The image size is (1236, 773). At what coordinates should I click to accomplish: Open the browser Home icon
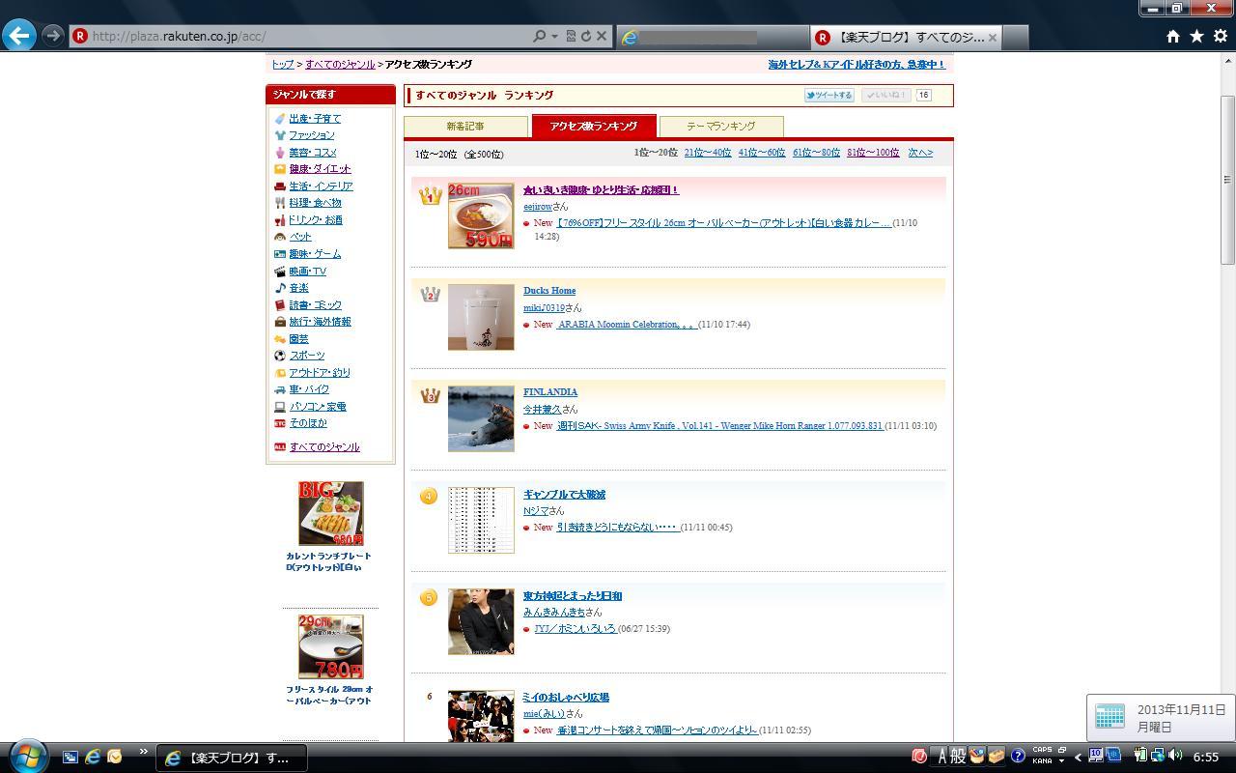click(1172, 36)
